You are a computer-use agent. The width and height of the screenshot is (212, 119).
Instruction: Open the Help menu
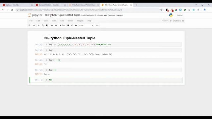pyautogui.click(x=89, y=20)
